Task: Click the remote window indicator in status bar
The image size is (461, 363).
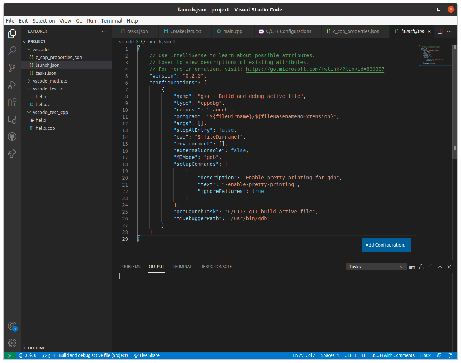Action: click(x=10, y=355)
